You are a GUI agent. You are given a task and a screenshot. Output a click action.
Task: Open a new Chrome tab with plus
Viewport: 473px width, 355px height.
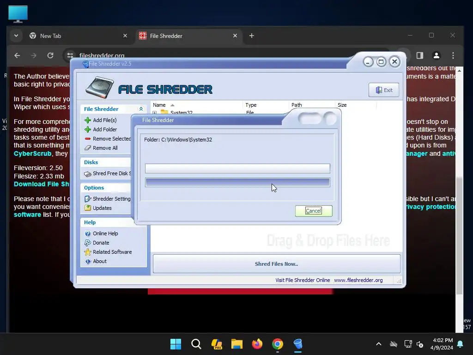252,36
